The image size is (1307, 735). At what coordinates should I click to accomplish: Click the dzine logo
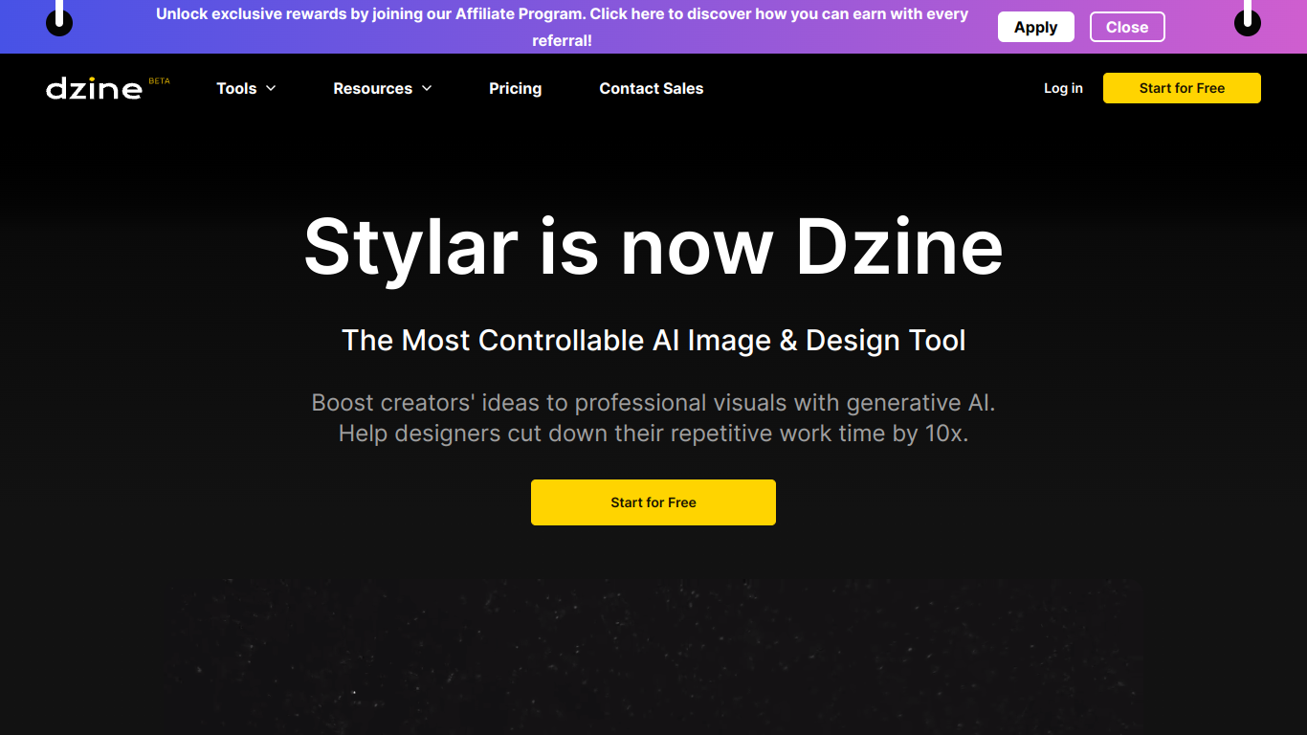(x=94, y=88)
